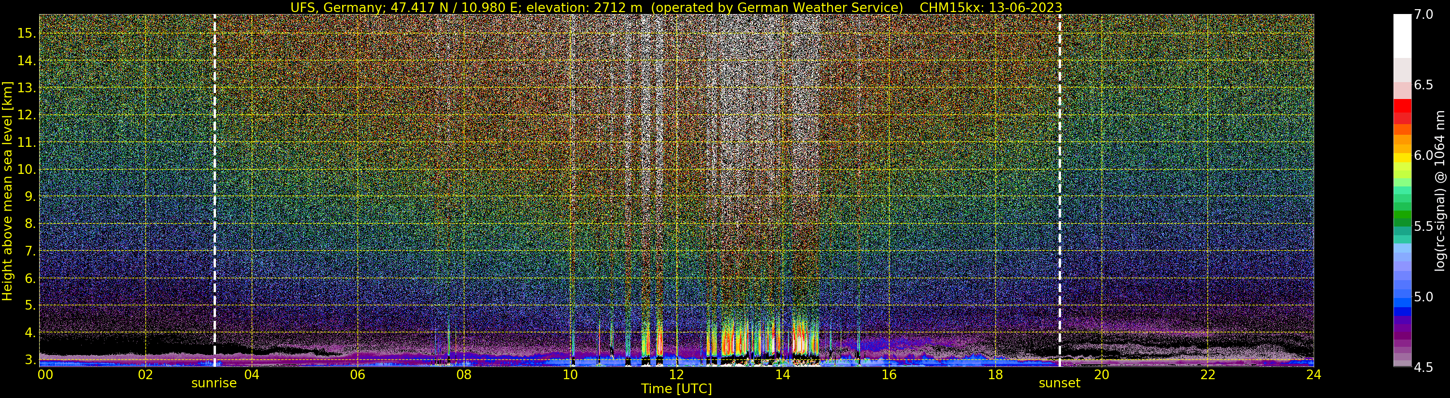Image resolution: width=1450 pixels, height=398 pixels.
Task: Pick the yellow colorbar segment near 6.0
Action: pyautogui.click(x=1402, y=158)
